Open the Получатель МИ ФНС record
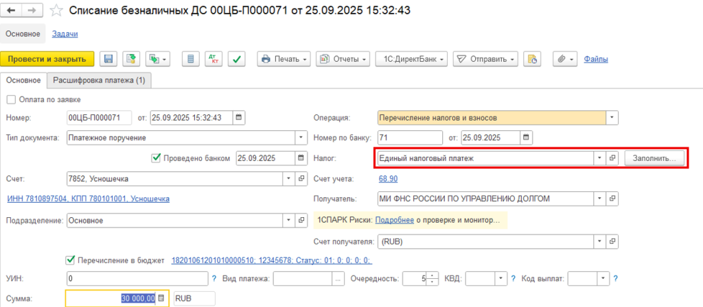Viewport: 703px width, 307px height. [612, 198]
